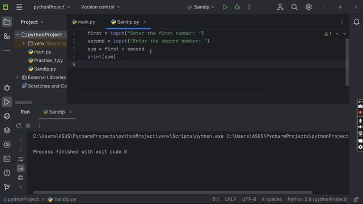Toggle scroll to end in console
Viewport: 363px width, 204px height.
click(x=20, y=168)
